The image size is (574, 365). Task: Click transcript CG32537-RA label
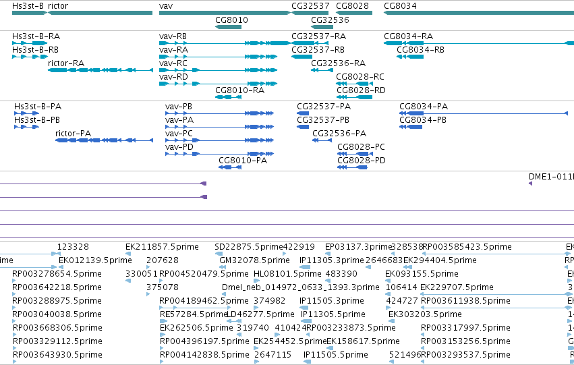coord(318,36)
